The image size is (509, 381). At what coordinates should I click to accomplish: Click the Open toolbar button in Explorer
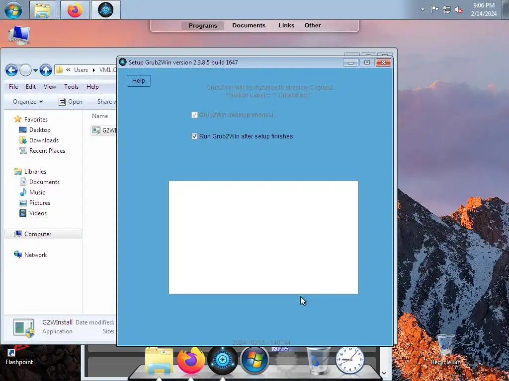click(x=71, y=102)
